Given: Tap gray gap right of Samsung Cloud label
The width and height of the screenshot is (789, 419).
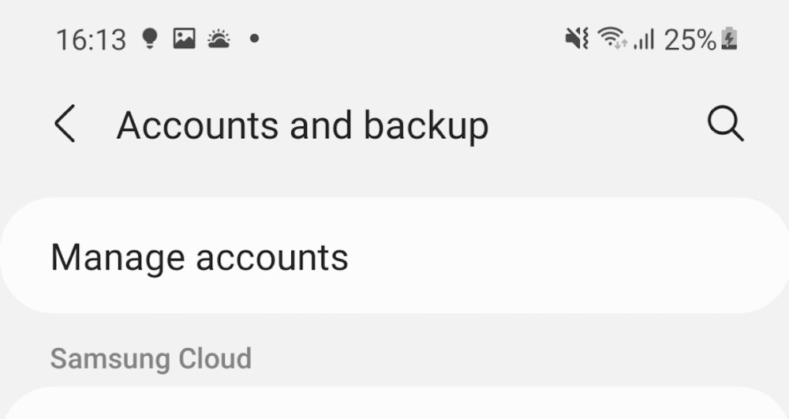Looking at the screenshot, I should point(513,358).
